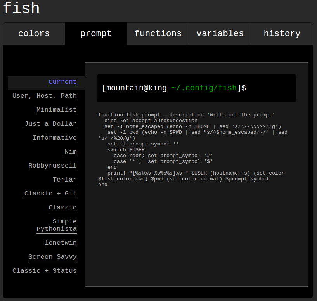
Task: Click the fish page title
Action: pos(21,8)
